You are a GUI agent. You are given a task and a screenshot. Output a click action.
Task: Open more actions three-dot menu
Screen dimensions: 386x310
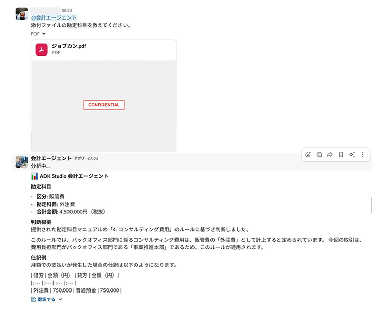click(x=363, y=155)
